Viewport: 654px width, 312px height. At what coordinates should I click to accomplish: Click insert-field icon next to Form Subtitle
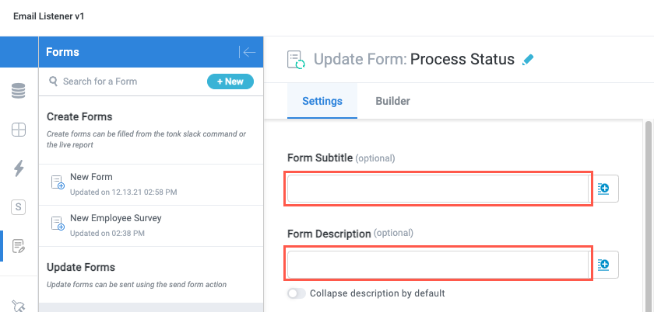[604, 189]
